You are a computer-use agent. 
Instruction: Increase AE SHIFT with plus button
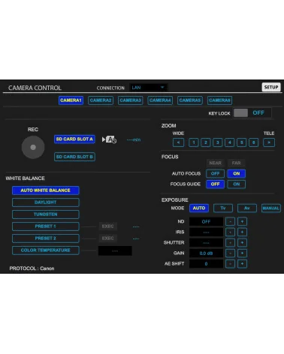(x=242, y=263)
